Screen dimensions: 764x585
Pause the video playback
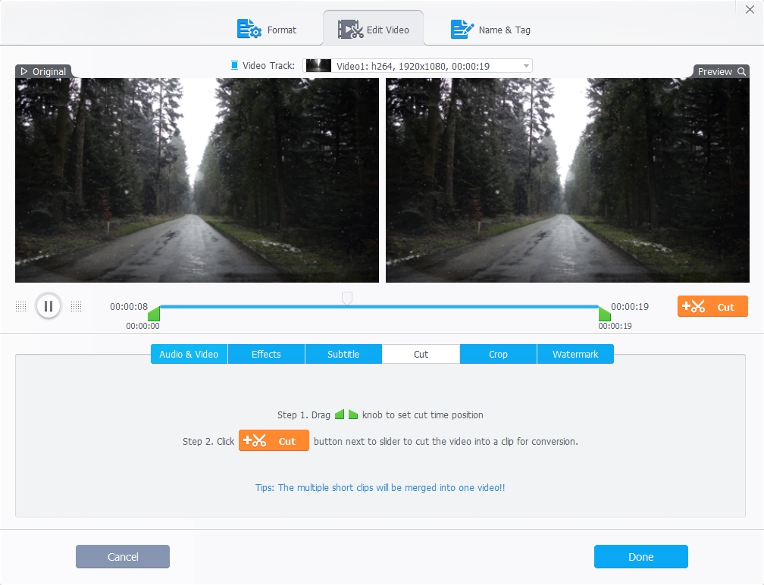point(48,306)
